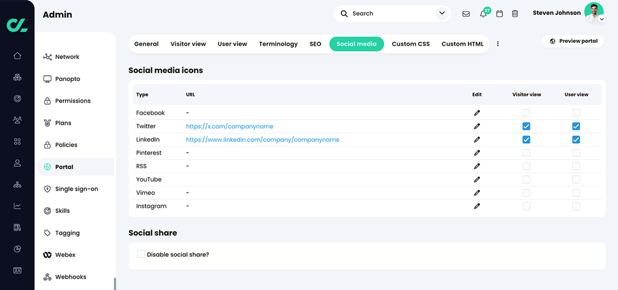Image resolution: width=618 pixels, height=290 pixels.
Task: Check Instagram User view checkbox
Action: (x=576, y=206)
